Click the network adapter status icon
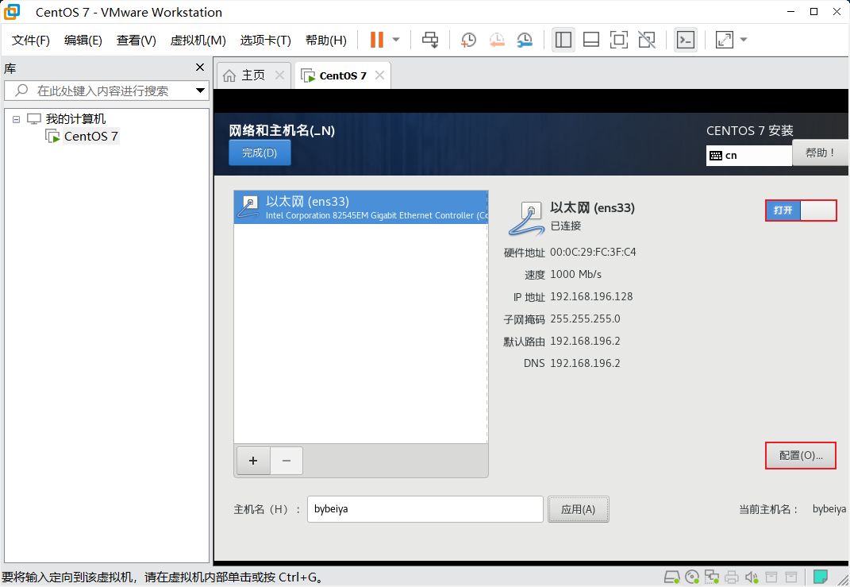 tap(712, 577)
